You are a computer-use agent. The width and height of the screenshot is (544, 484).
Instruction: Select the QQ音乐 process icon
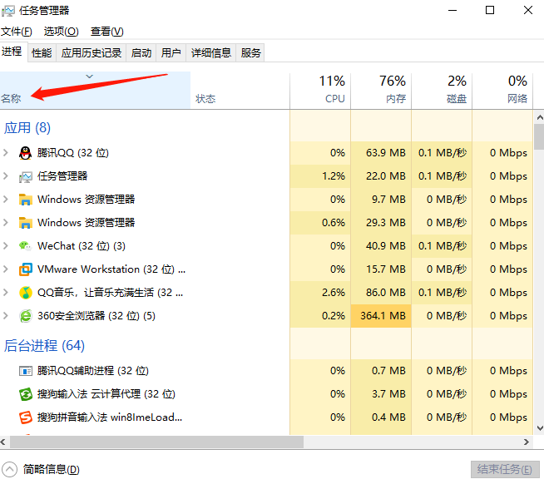coord(26,293)
